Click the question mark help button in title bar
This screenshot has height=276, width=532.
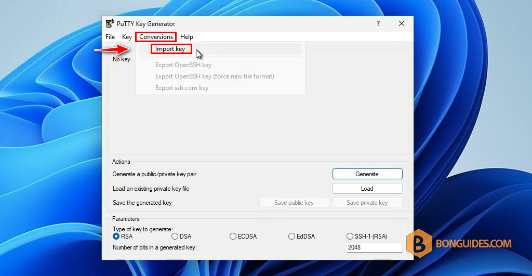(378, 23)
